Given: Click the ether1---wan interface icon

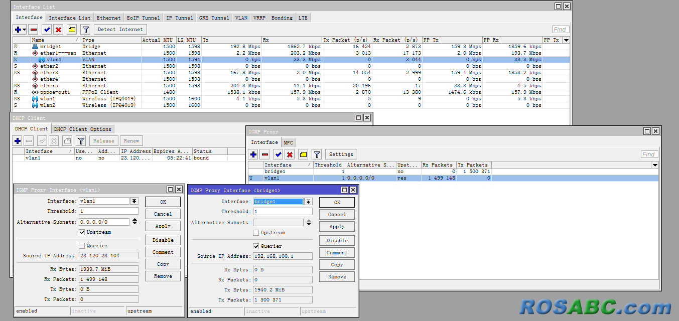Looking at the screenshot, I should point(35,53).
